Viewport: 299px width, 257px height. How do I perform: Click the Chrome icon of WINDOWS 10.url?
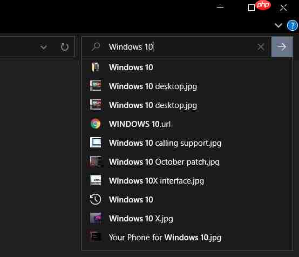click(x=96, y=124)
